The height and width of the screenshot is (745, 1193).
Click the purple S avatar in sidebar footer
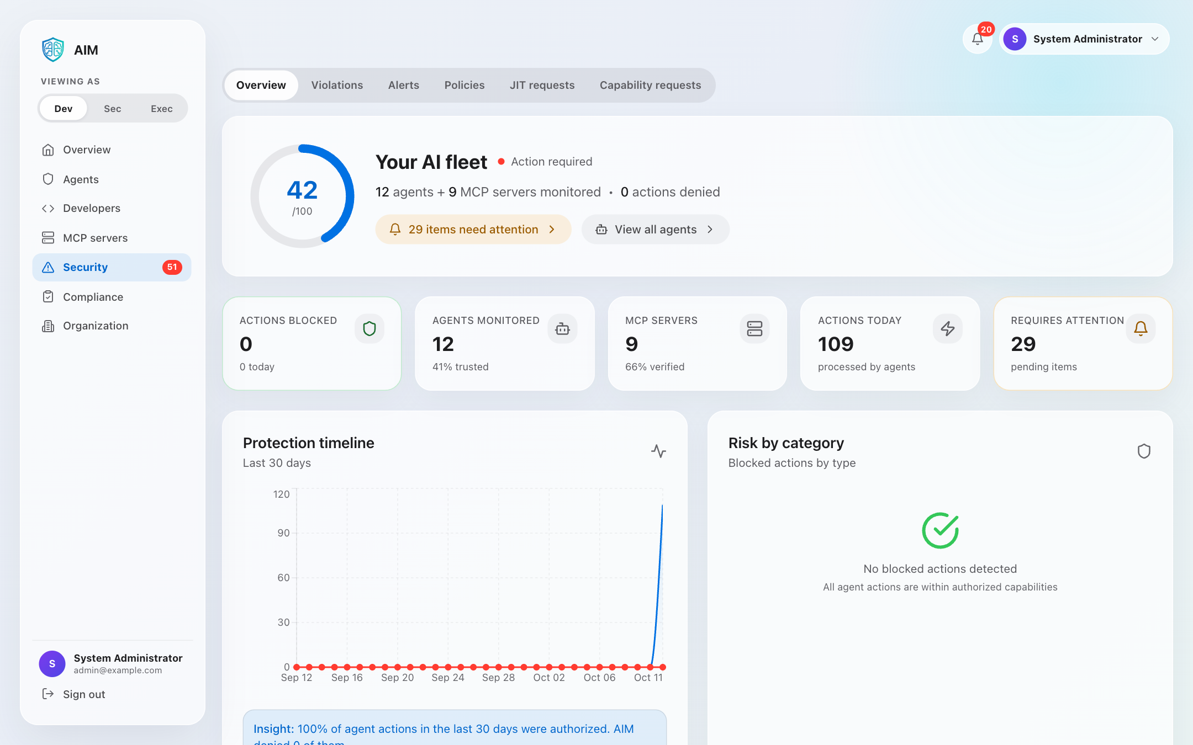(x=52, y=663)
